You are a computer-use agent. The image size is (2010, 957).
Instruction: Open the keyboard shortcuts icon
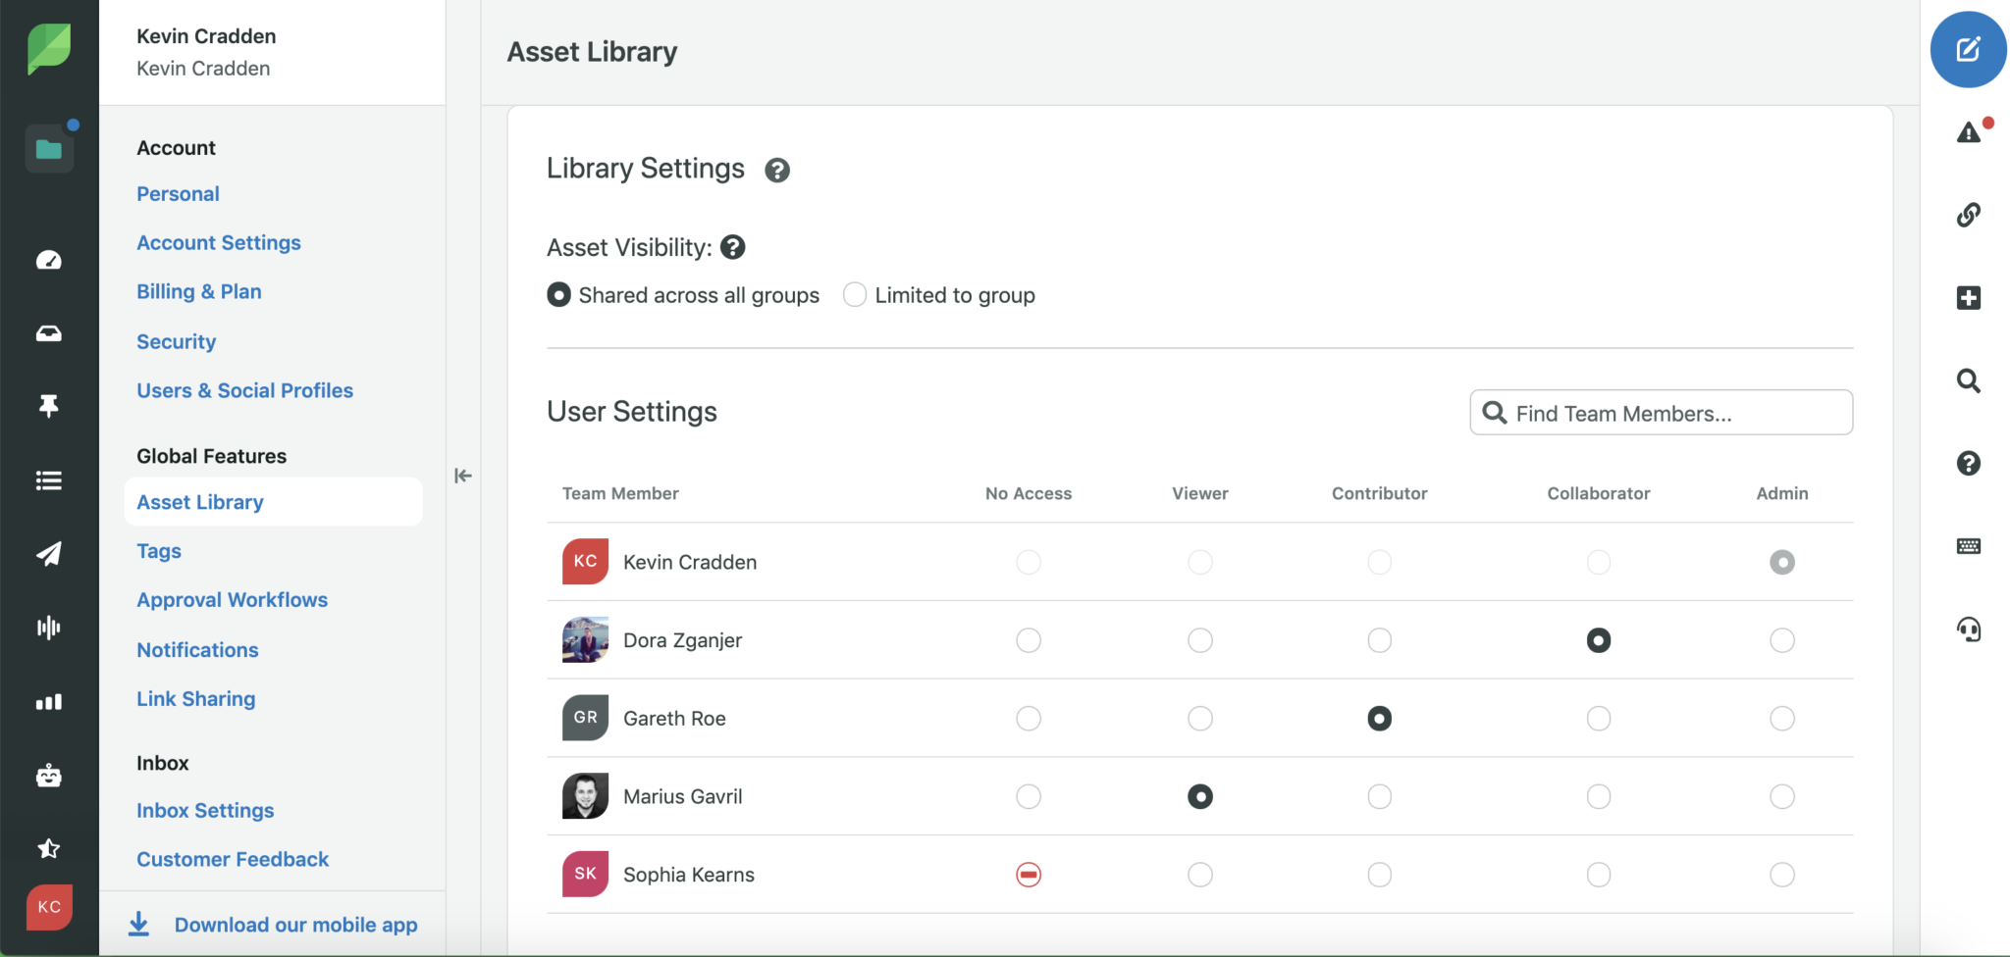click(x=1969, y=546)
